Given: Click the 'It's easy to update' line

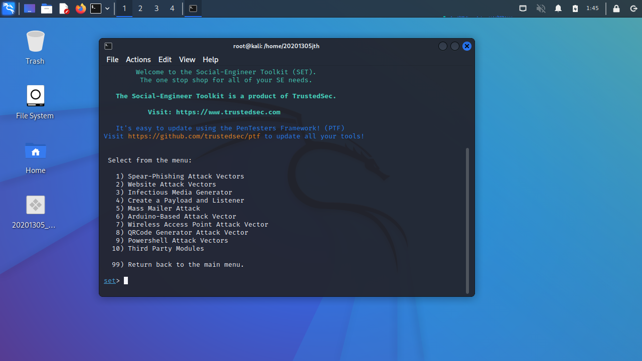Looking at the screenshot, I should point(230,128).
